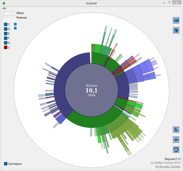Scan drive D:
Image resolution: width=183 pixels, height=171 pixels.
tap(5, 29)
